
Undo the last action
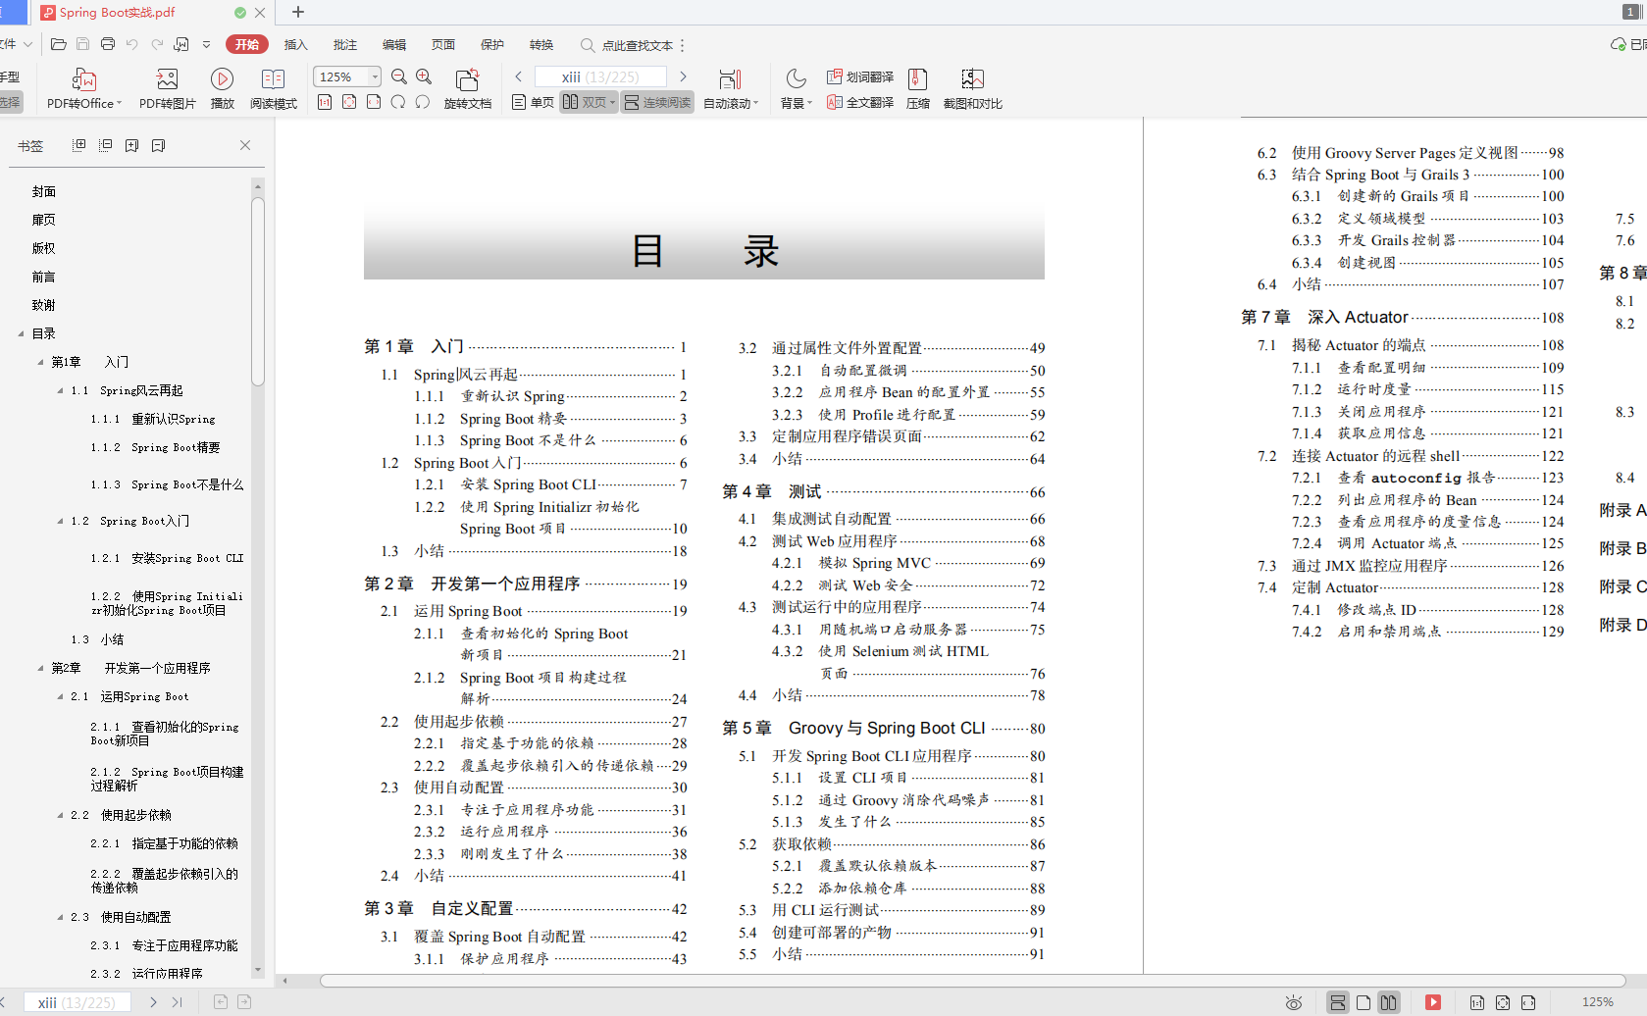pyautogui.click(x=132, y=44)
